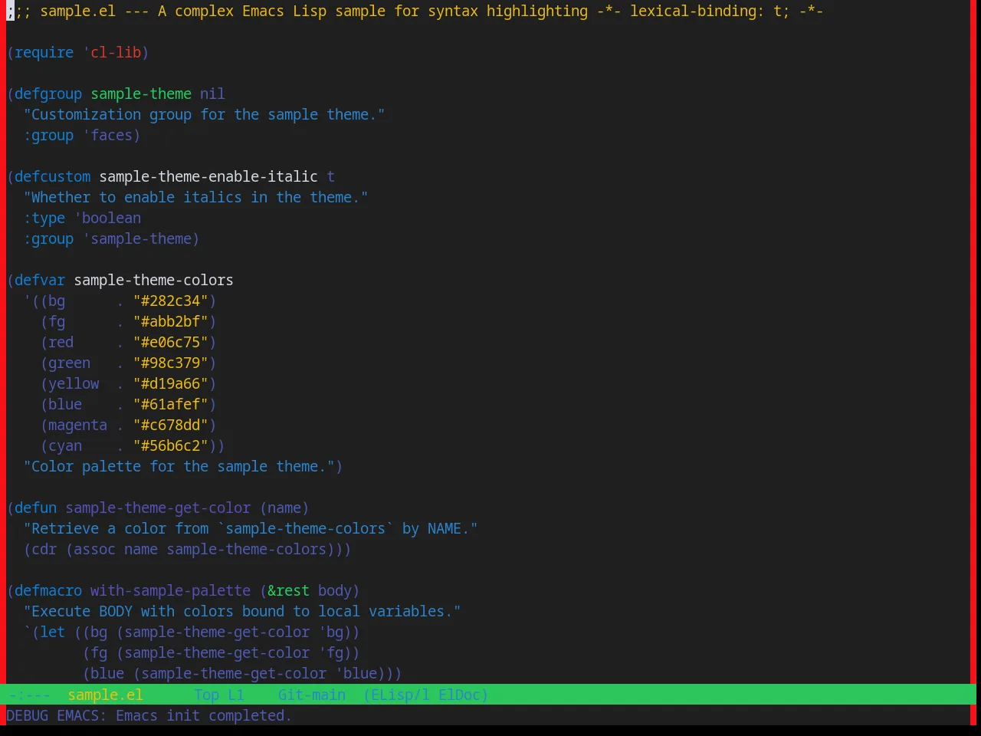
Task: Click function name 'sample-theme-get-color' after defun
Action: pyautogui.click(x=158, y=508)
